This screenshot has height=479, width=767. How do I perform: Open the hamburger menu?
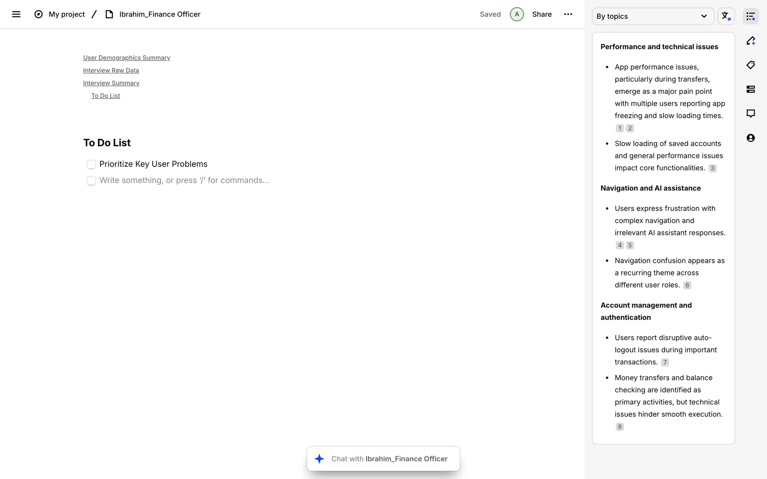pyautogui.click(x=16, y=14)
